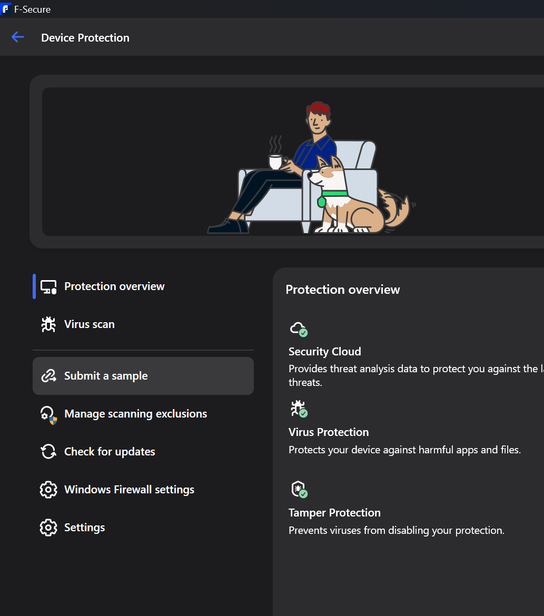The image size is (544, 616).
Task: Click the F-Secure logo in title bar
Action: (6, 9)
